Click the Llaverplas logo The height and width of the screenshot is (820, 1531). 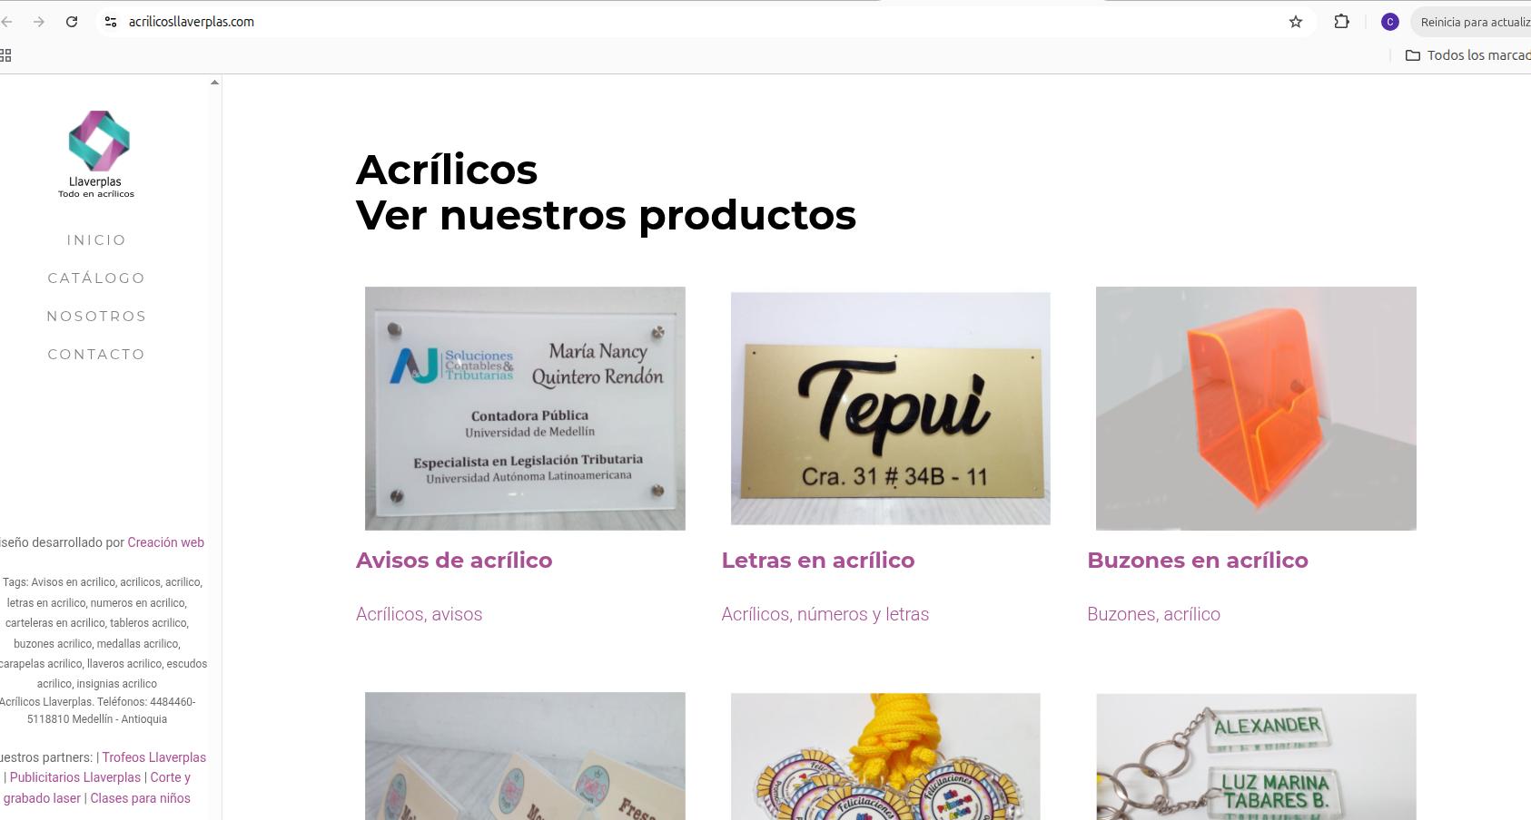97,153
